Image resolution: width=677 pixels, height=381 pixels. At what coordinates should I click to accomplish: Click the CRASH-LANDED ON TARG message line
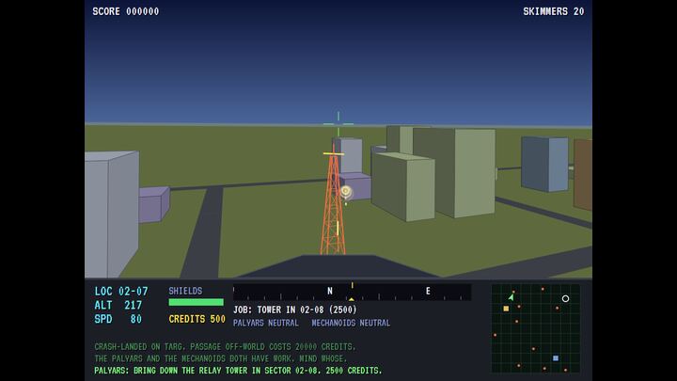click(225, 347)
